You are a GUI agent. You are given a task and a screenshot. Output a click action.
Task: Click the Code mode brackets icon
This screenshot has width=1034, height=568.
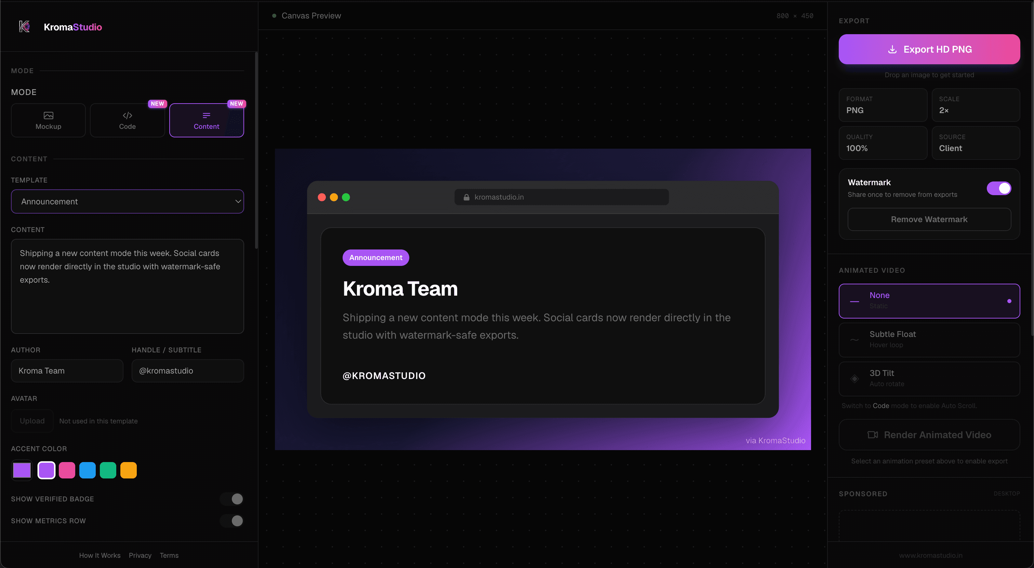coord(127,116)
